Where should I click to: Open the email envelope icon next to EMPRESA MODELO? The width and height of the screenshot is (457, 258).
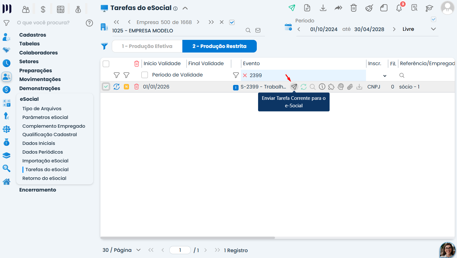(x=258, y=30)
